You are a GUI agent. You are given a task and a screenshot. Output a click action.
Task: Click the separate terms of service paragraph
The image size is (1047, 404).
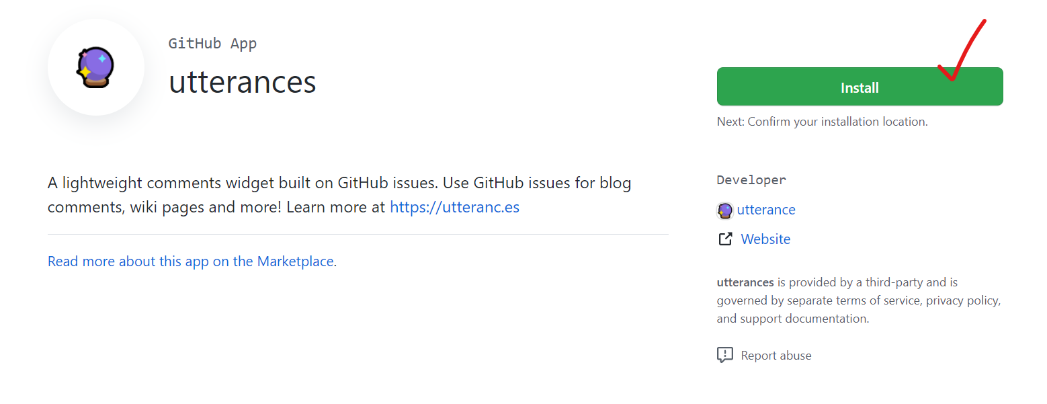click(859, 300)
